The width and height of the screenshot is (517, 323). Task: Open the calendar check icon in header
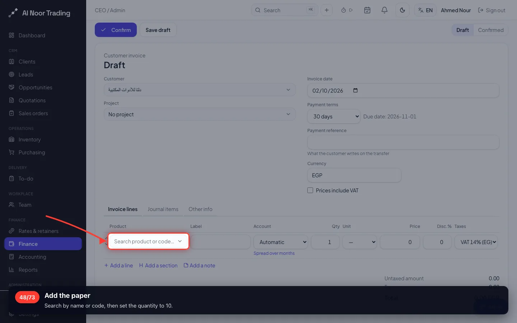point(367,10)
